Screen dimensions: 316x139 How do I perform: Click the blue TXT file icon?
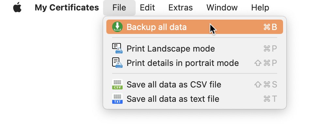pyautogui.click(x=117, y=99)
